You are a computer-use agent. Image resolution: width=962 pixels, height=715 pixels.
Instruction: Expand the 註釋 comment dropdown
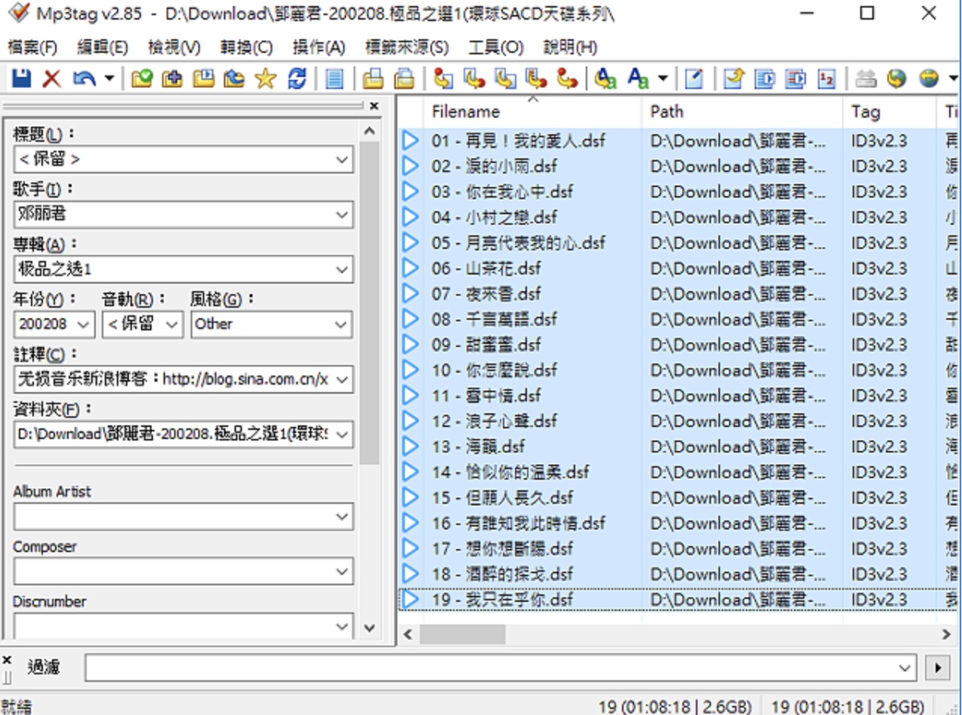coord(342,379)
